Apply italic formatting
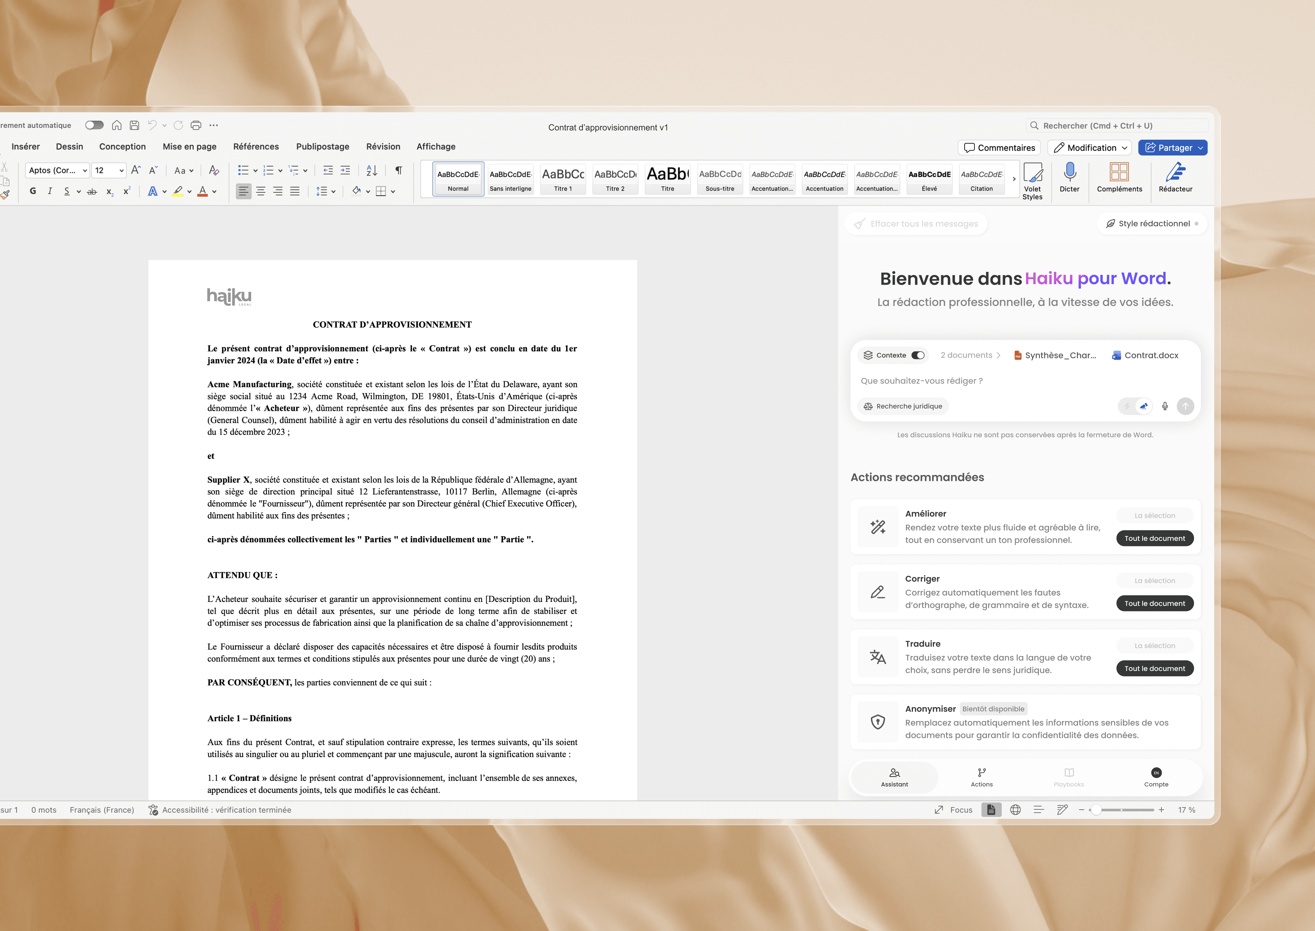The height and width of the screenshot is (931, 1315). coord(50,191)
